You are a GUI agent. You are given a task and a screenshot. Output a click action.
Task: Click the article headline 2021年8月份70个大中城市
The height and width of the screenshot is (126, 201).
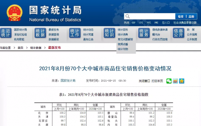(105, 69)
